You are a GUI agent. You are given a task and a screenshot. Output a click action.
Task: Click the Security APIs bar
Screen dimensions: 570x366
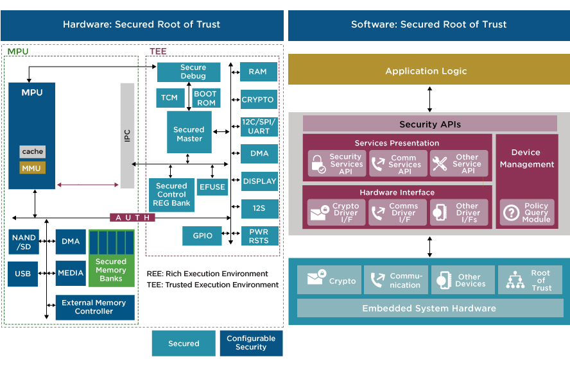429,124
